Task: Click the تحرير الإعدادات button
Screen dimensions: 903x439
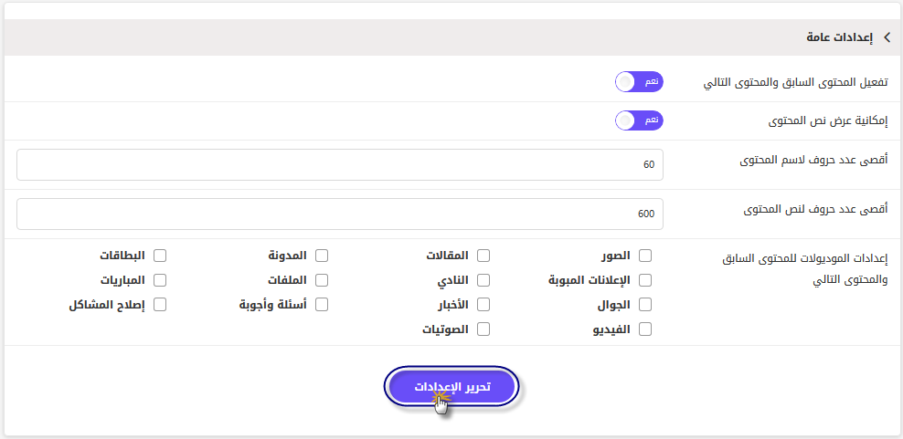Action: 451,387
